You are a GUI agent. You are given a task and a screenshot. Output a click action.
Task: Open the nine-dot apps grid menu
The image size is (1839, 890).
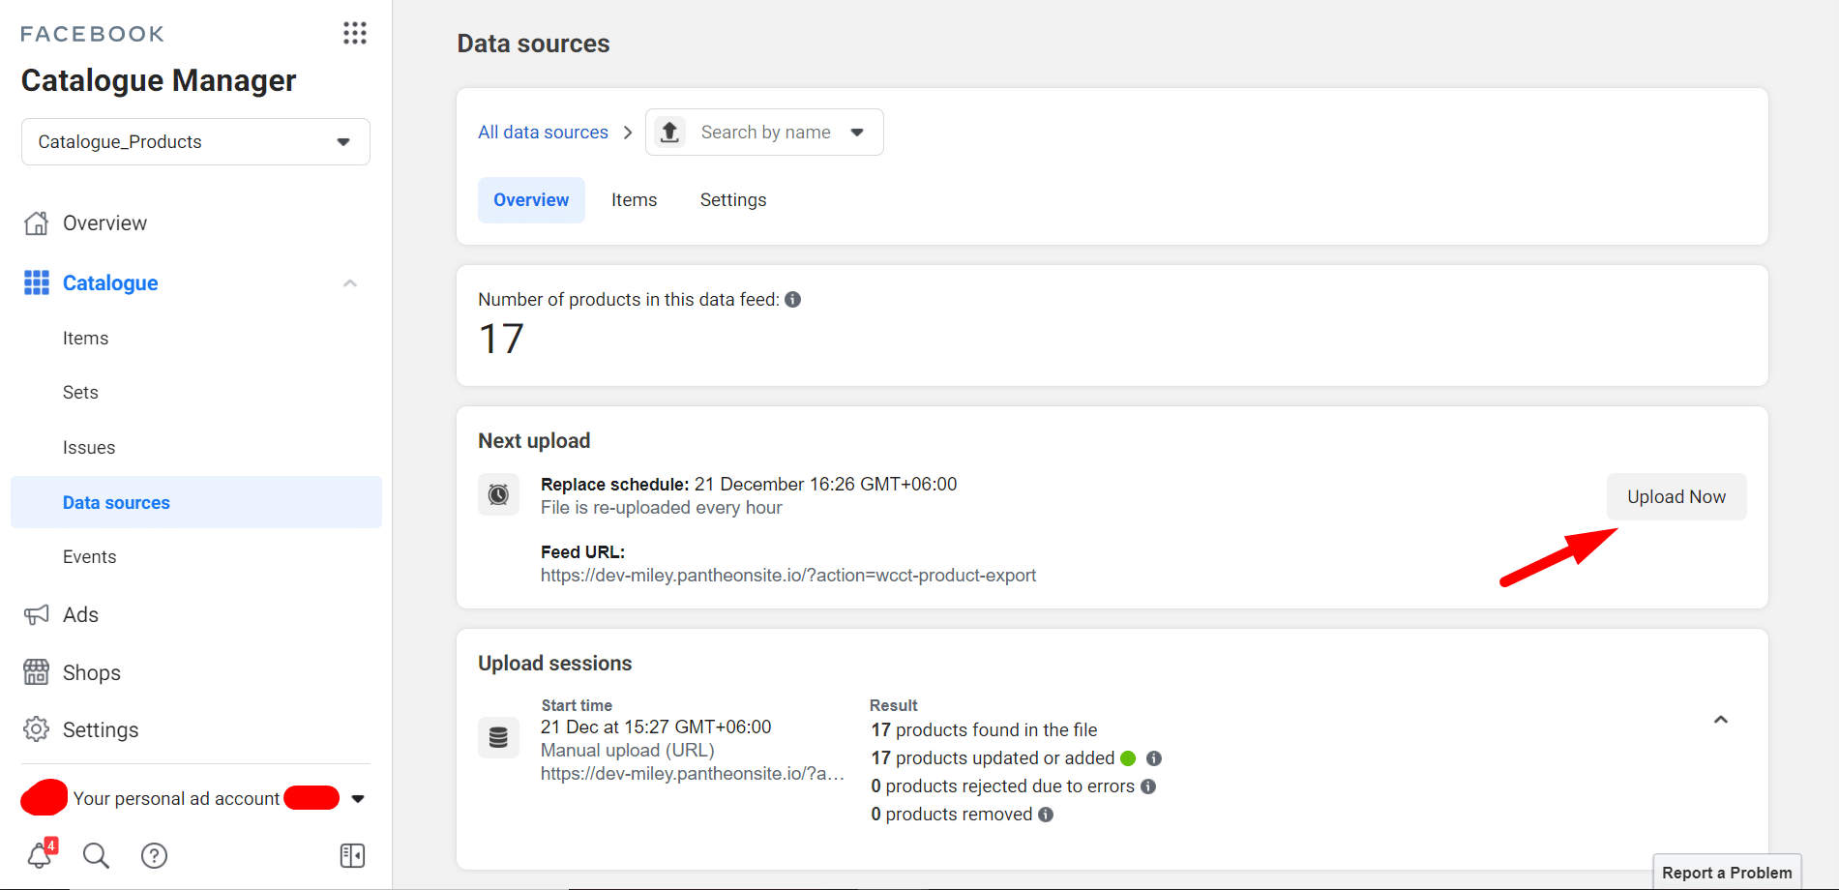354,34
